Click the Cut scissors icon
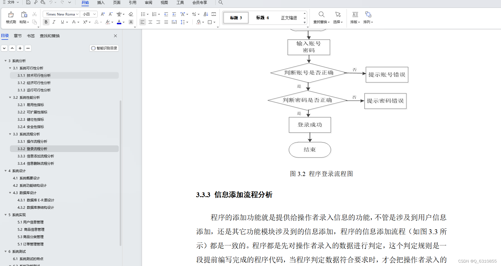This screenshot has width=501, height=266. (x=35, y=14)
